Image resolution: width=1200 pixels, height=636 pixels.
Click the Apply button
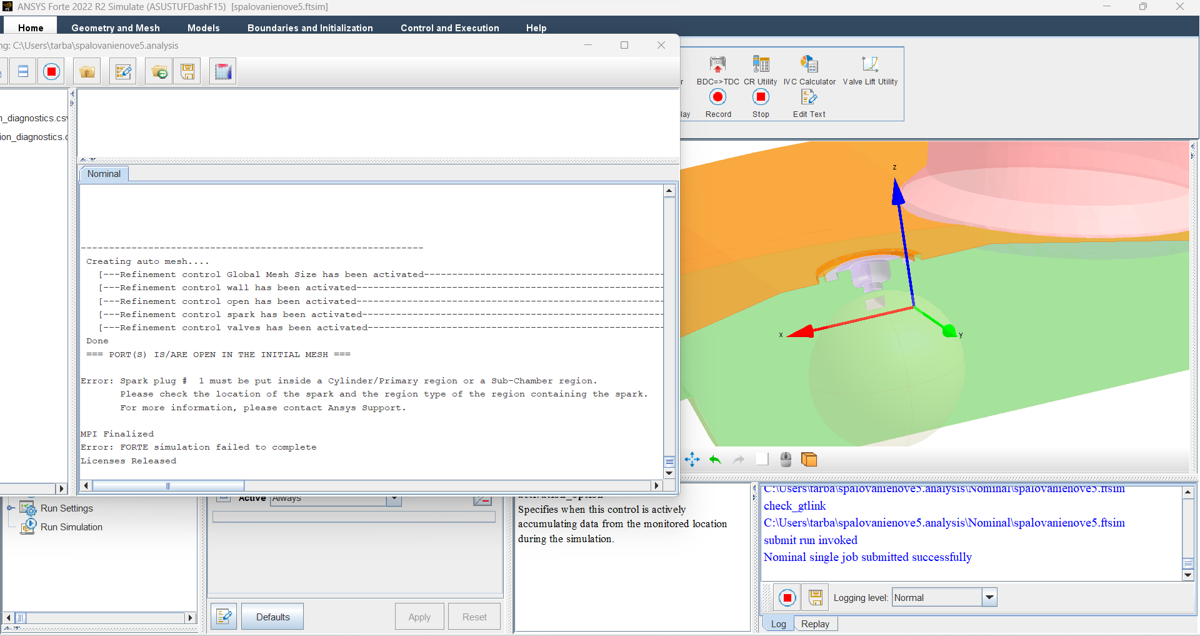click(x=419, y=617)
